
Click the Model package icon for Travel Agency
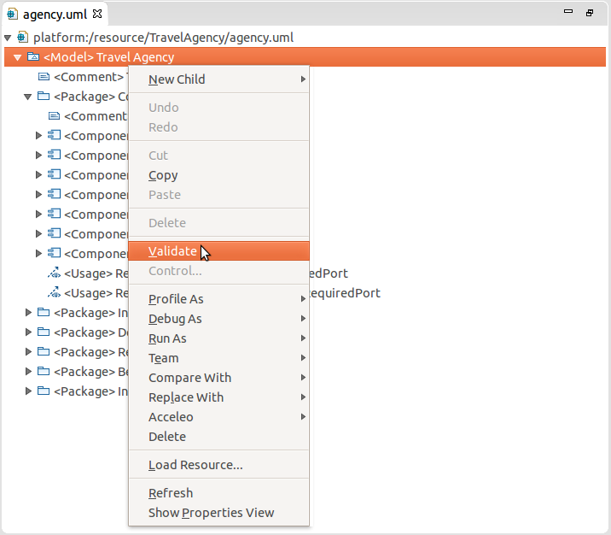[x=33, y=57]
